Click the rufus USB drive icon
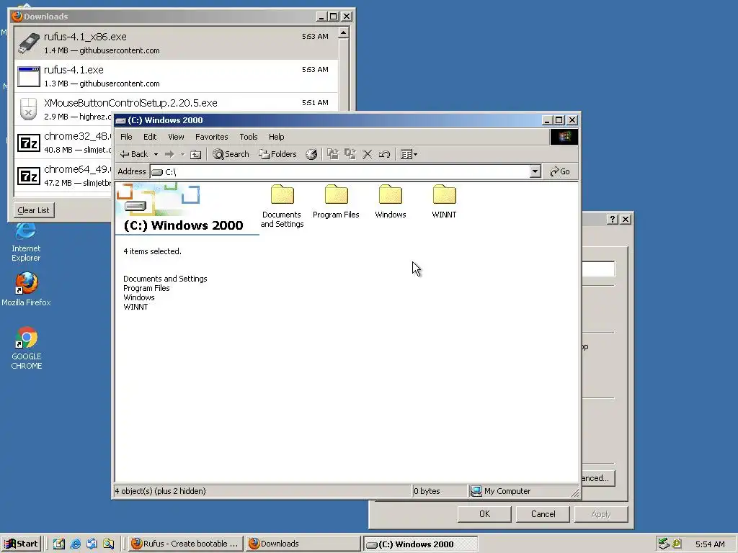This screenshot has width=738, height=553. click(29, 43)
